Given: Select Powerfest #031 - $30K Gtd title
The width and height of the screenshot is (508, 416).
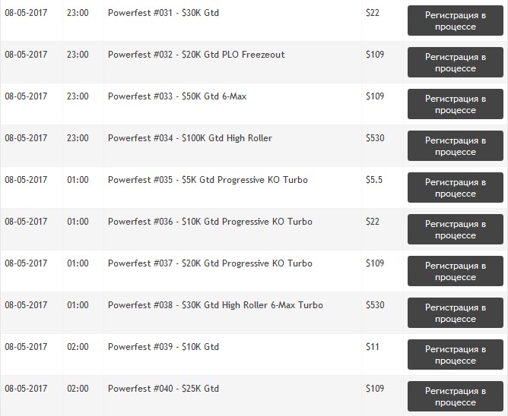Looking at the screenshot, I should pos(164,13).
